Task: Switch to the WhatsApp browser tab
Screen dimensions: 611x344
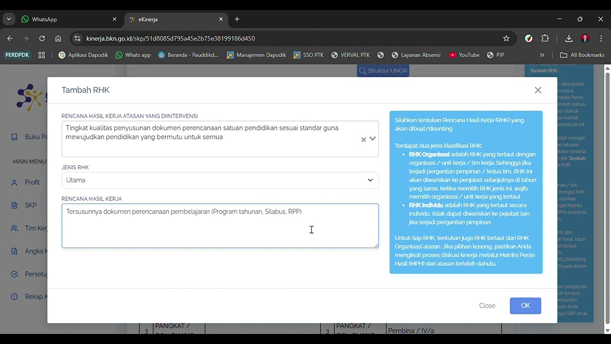Action: 69,19
